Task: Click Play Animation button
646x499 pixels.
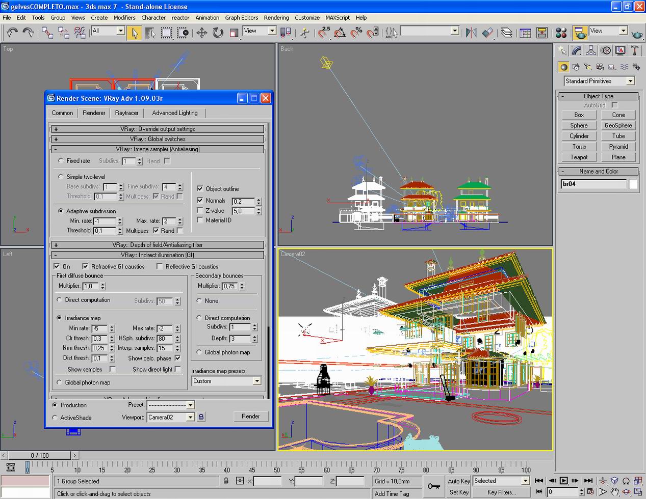Action: 563,480
